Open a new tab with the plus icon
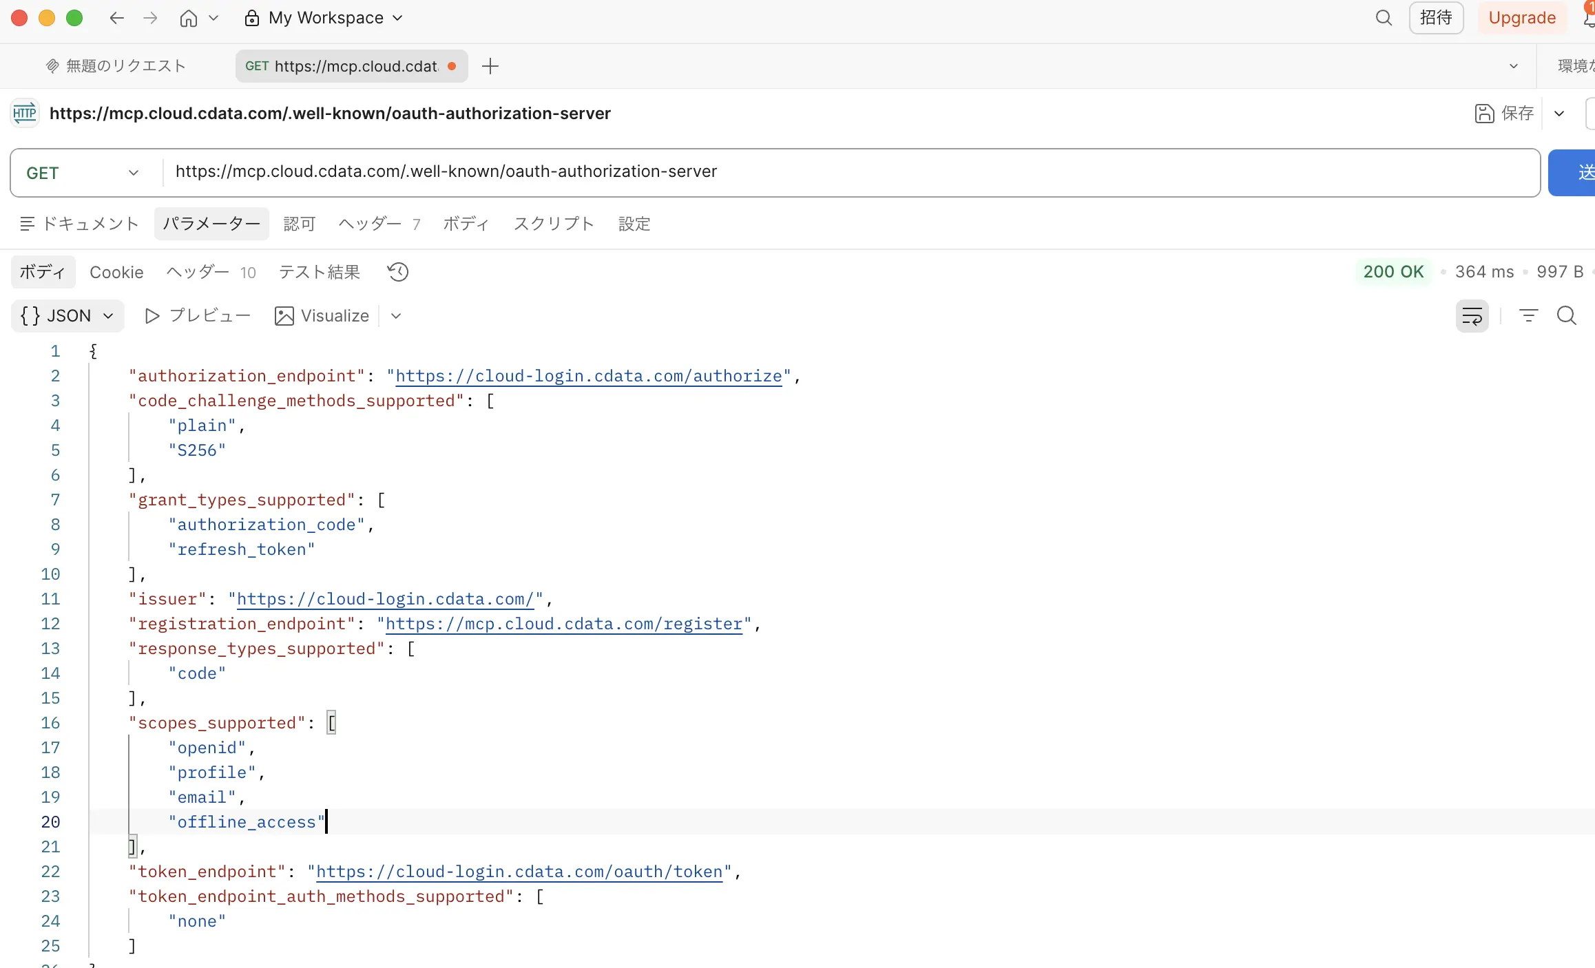Image resolution: width=1595 pixels, height=968 pixels. click(490, 66)
